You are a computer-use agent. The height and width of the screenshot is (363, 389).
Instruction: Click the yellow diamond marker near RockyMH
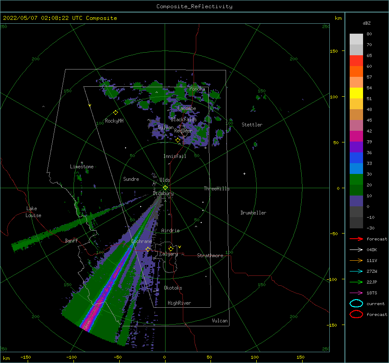pos(115,113)
